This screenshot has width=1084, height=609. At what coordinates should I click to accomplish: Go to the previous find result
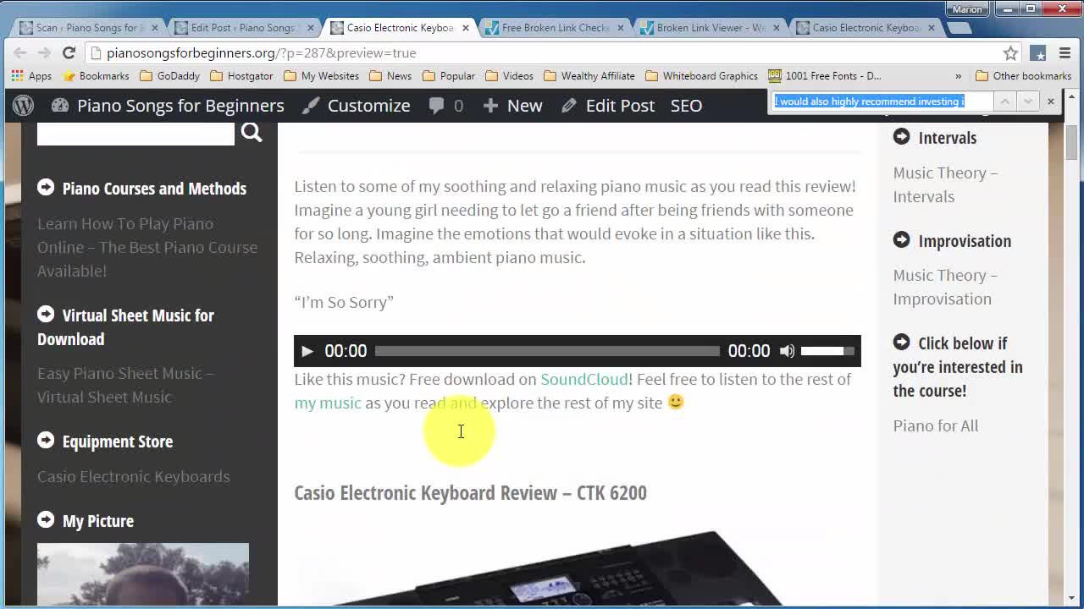(1004, 101)
